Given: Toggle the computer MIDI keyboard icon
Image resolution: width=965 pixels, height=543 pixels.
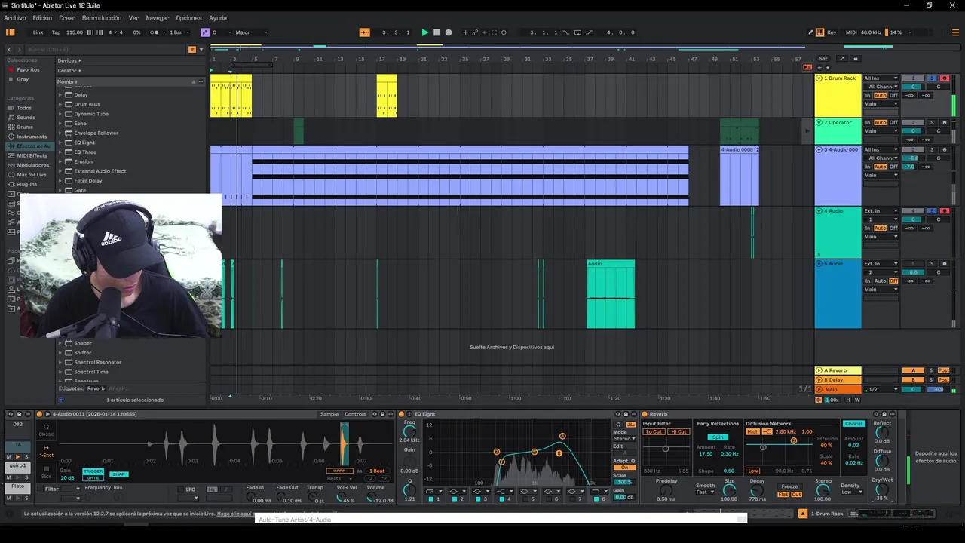Looking at the screenshot, I should 820,32.
